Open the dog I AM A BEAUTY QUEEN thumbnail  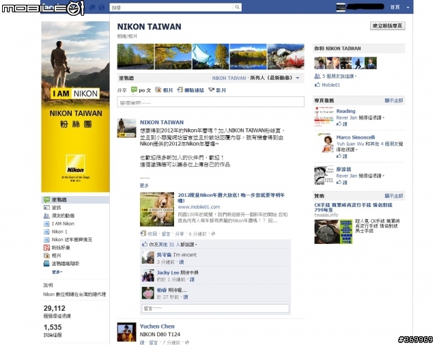pyautogui.click(x=157, y=209)
